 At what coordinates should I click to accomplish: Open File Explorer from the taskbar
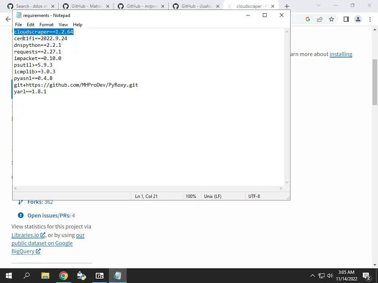coord(45,276)
